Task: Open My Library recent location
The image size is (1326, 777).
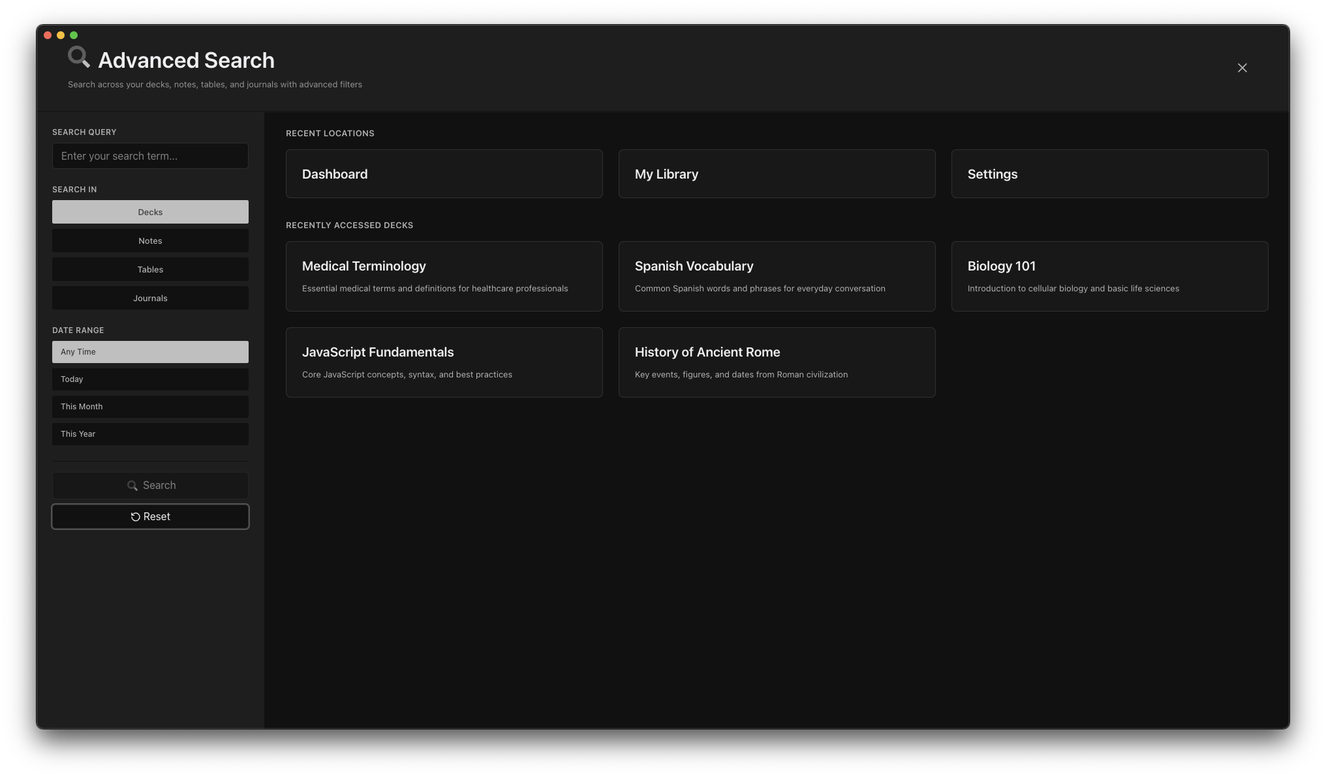Action: click(x=777, y=173)
